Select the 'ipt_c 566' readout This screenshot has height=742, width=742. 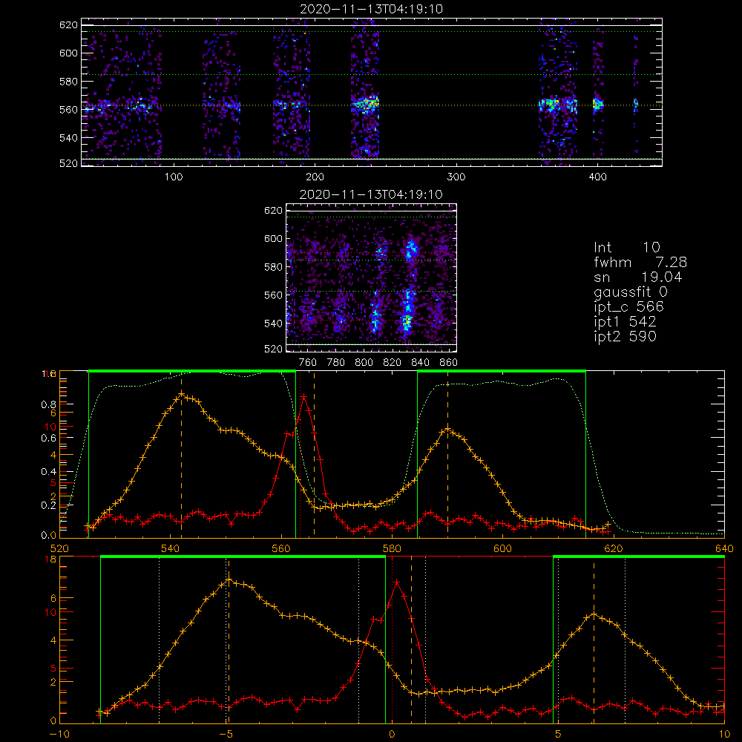(629, 307)
